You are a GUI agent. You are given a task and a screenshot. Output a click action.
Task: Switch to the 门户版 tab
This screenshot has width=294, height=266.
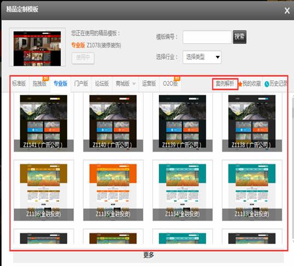pyautogui.click(x=81, y=84)
